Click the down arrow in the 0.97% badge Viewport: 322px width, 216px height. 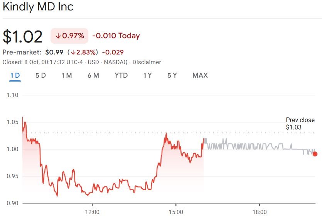(58, 36)
